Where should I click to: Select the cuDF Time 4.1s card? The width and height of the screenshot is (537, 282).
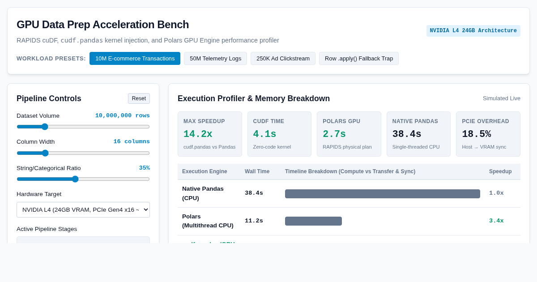(x=279, y=134)
